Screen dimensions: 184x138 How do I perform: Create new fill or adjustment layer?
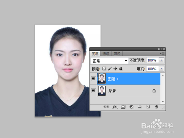click(x=132, y=107)
